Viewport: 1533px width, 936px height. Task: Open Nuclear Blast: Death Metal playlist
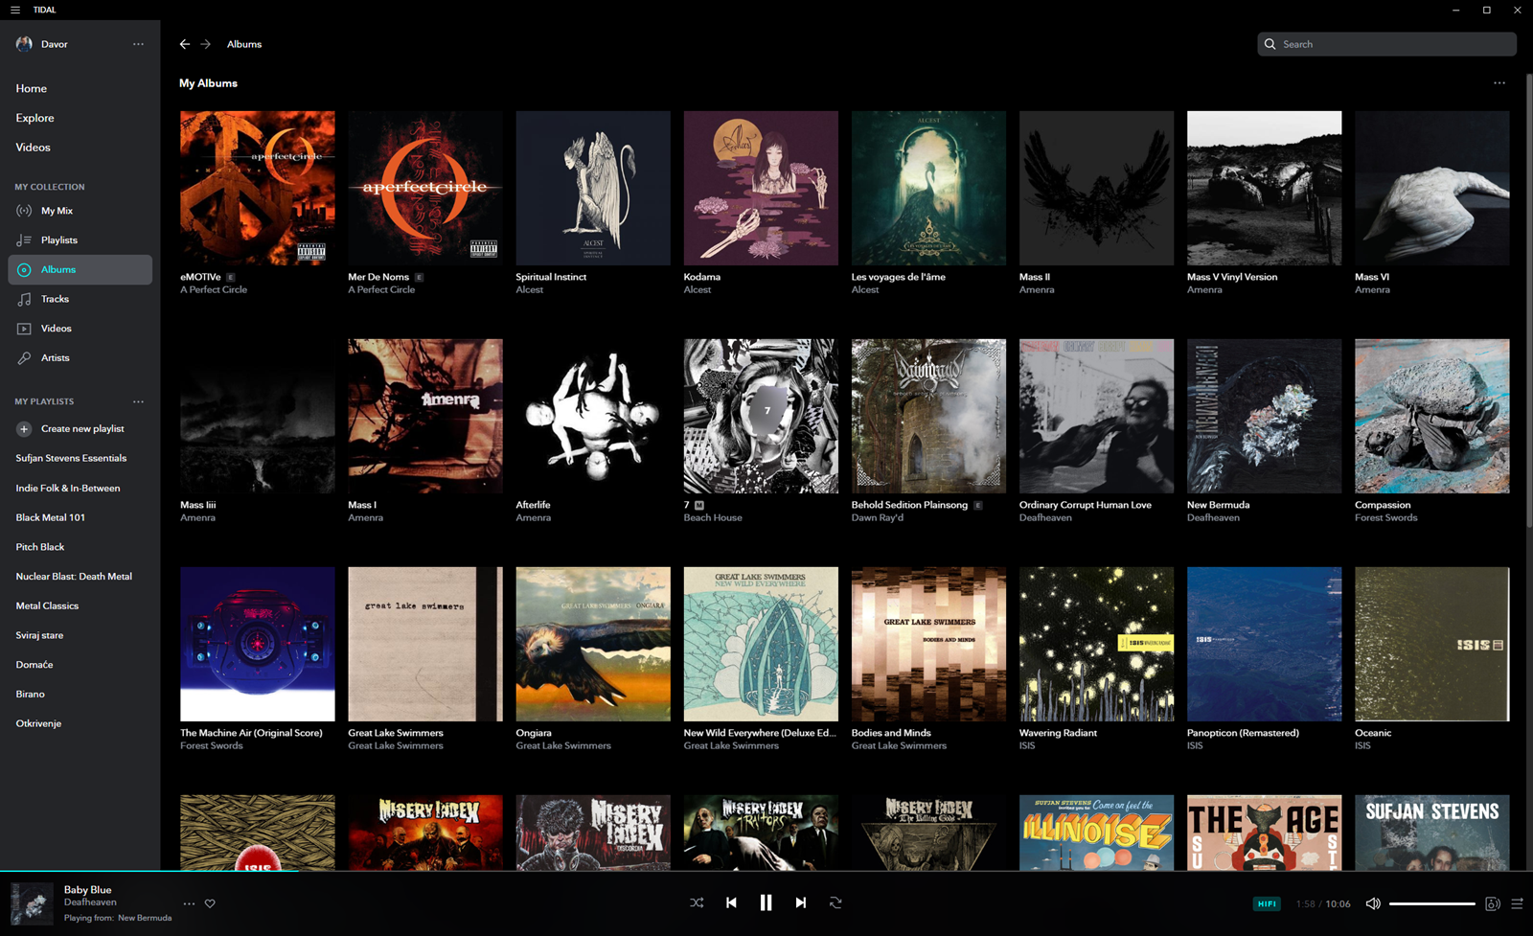[x=74, y=577]
